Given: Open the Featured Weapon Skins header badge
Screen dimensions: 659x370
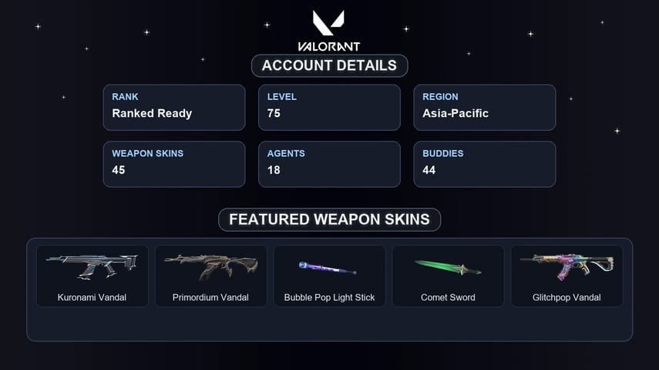Looking at the screenshot, I should [330, 219].
